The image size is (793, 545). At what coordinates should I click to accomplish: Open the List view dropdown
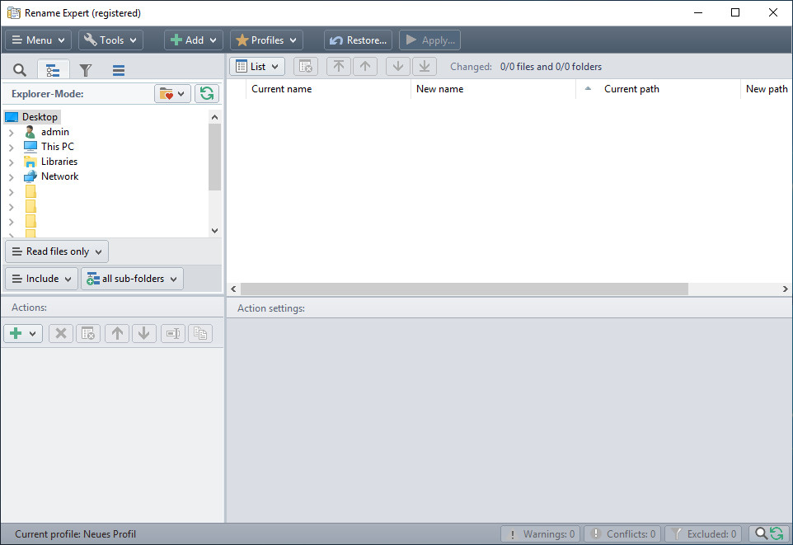coord(257,67)
